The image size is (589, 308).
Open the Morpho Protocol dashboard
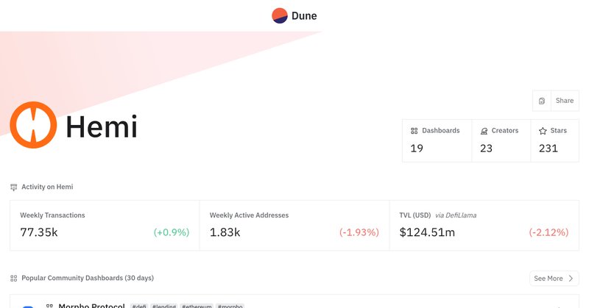click(x=91, y=306)
